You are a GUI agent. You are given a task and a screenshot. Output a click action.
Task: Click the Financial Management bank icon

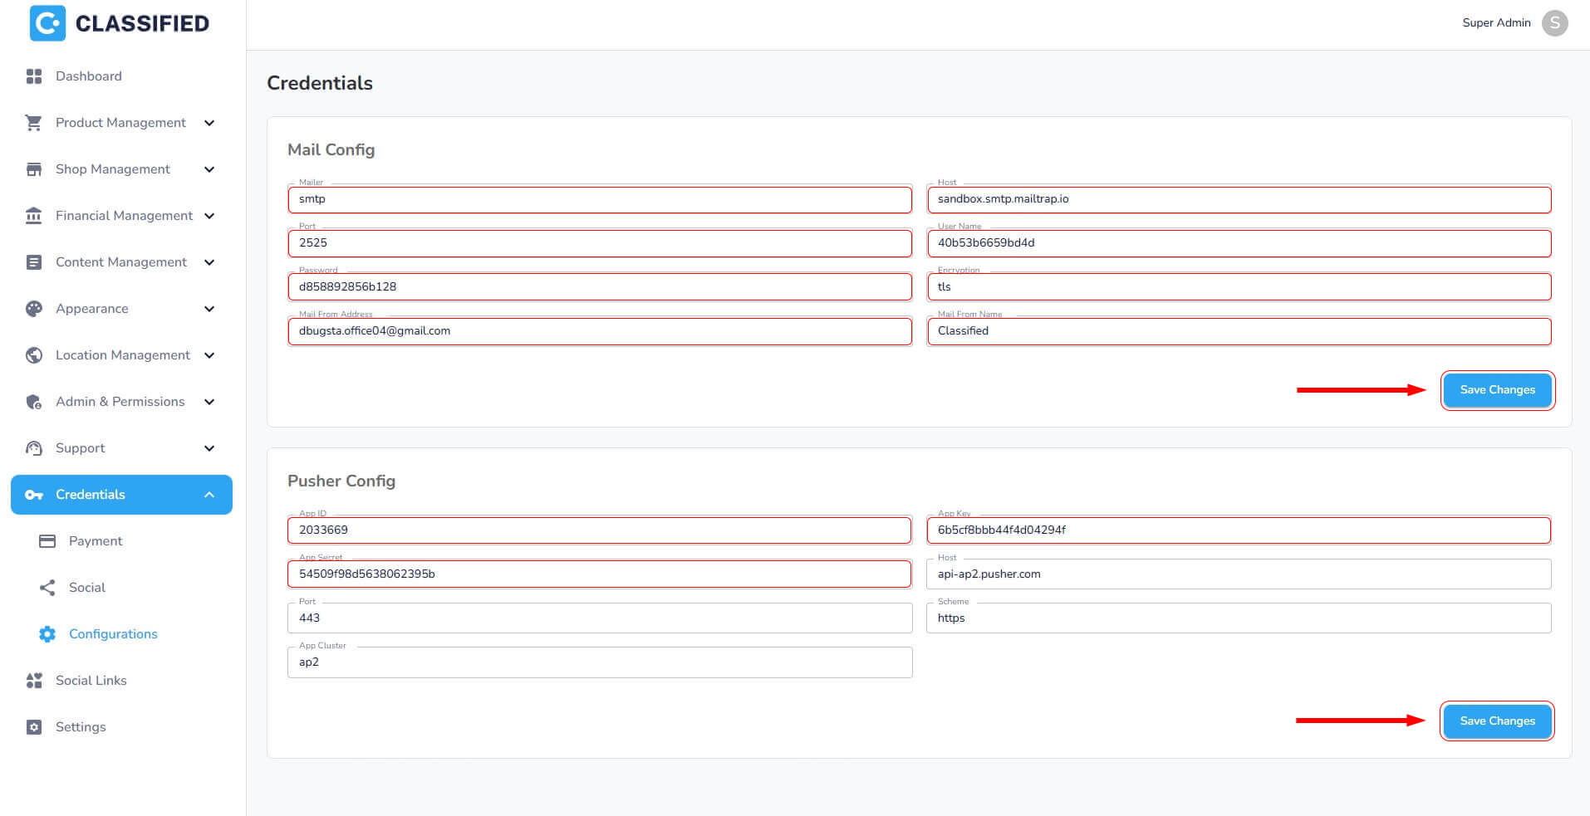click(x=34, y=216)
